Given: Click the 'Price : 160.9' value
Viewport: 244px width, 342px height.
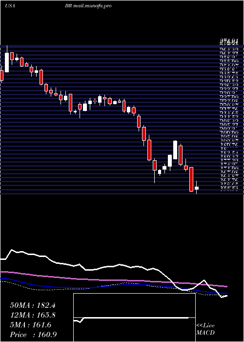Looking at the screenshot, I should click(x=33, y=335).
